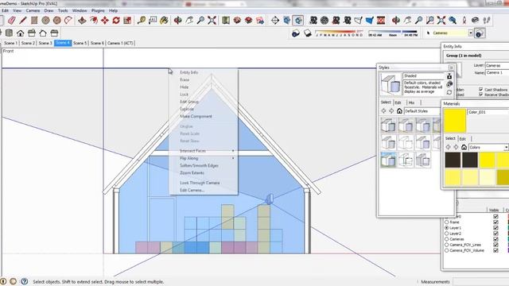
Task: Click Styles panel back arrow
Action: tap(383, 111)
